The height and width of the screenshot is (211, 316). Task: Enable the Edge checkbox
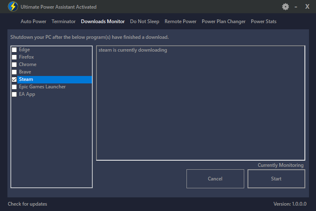click(x=14, y=50)
